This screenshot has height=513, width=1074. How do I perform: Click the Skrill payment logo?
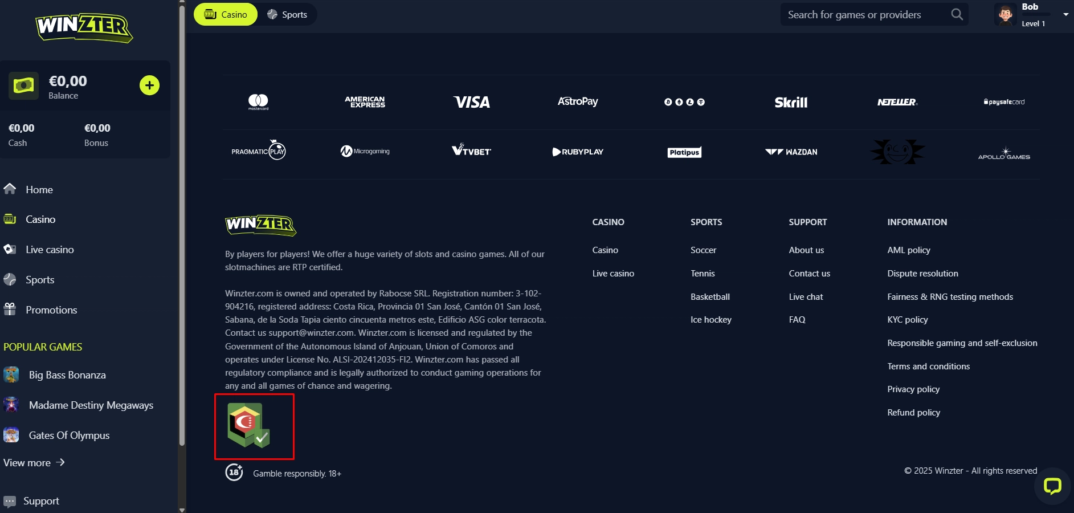[791, 103]
